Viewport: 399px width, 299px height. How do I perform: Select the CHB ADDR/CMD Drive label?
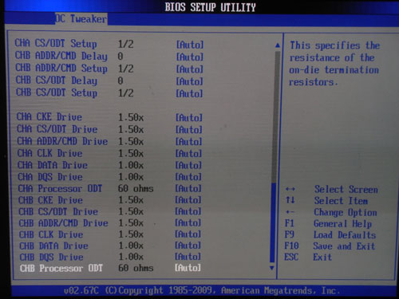pyautogui.click(x=63, y=223)
